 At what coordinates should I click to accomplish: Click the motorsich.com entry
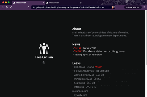pyautogui.click(x=80, y=91)
